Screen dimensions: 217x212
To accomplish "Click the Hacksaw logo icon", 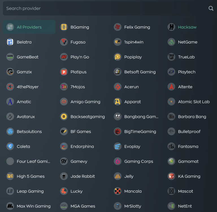I will pos(171,27).
